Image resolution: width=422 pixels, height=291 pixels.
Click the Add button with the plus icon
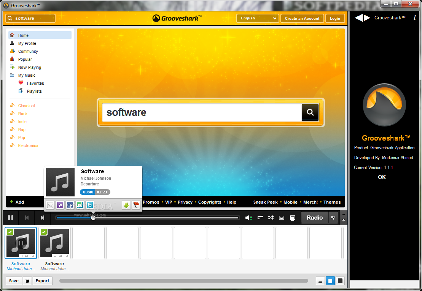(17, 202)
